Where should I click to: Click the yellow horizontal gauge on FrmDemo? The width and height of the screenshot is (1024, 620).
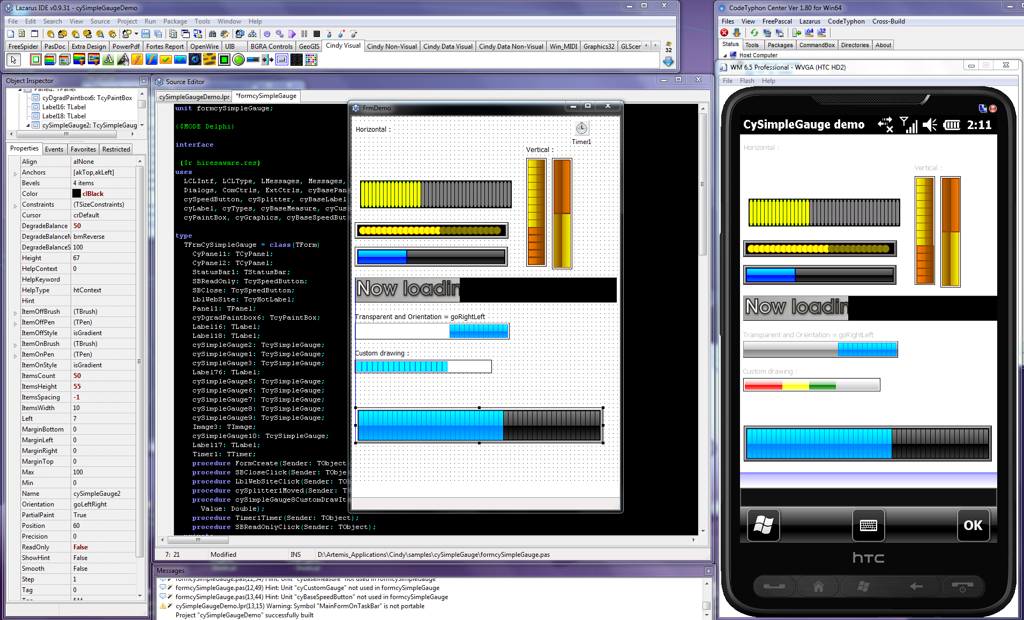436,194
